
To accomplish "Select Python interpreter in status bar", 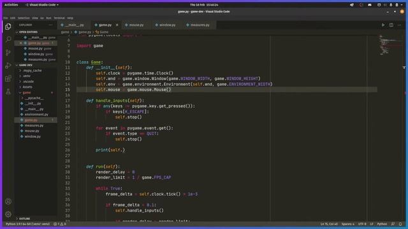I will click(x=27, y=224).
